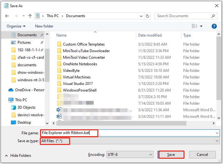Click the Documents pin icon
Screen dimensions: 223x164
coord(42,35)
